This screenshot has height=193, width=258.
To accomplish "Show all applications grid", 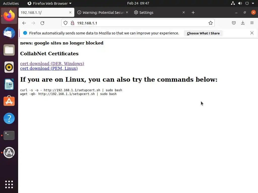I will (9, 184).
